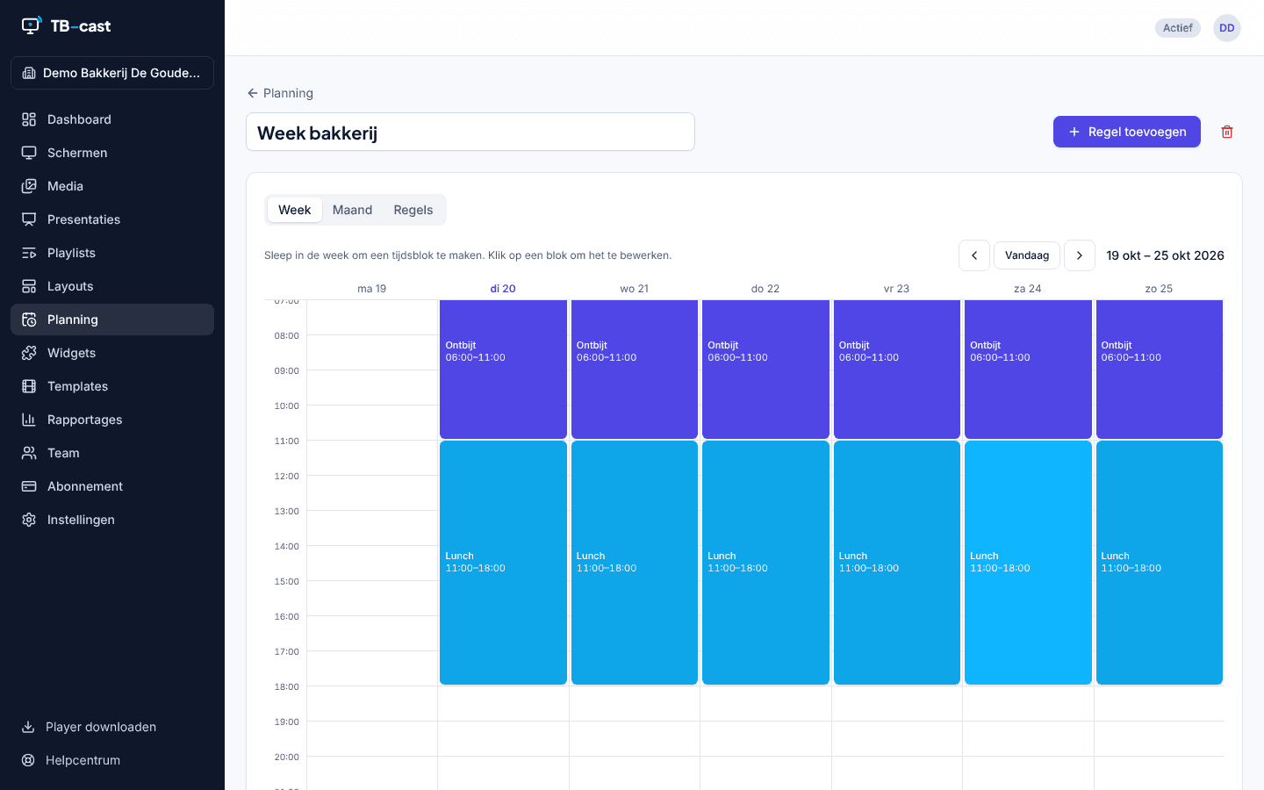This screenshot has width=1264, height=790.
Task: Open the Widgets puzzle icon
Action: (x=29, y=353)
